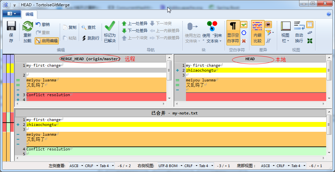Screen dimensions: 335x172
Task: Go to next difference 下一处差异
Action: point(135,30)
